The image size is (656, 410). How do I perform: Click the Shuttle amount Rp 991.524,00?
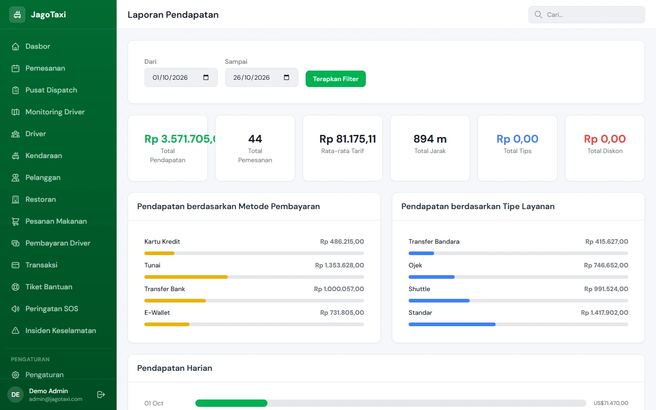[606, 289]
